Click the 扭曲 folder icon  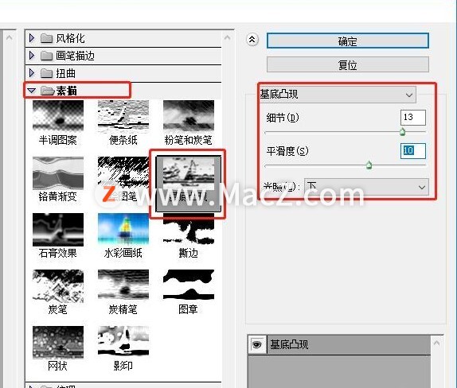(x=46, y=73)
